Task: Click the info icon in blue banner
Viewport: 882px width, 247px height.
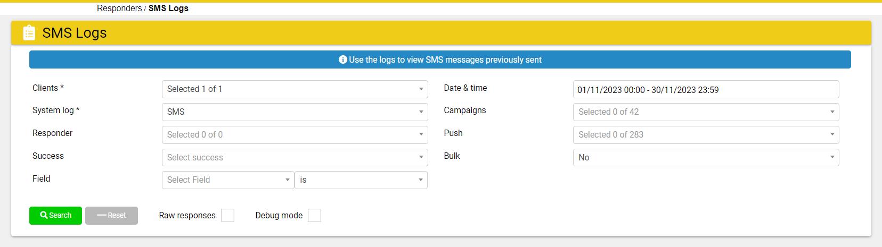Action: [343, 59]
